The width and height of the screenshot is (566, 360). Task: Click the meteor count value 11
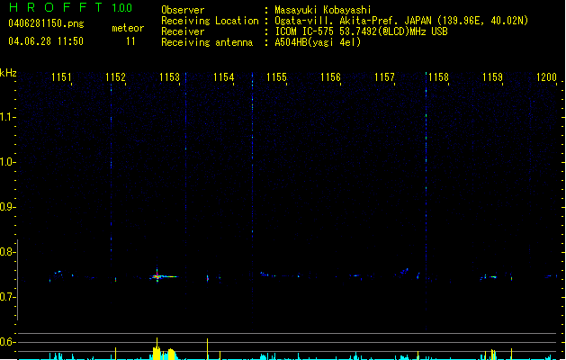[130, 41]
